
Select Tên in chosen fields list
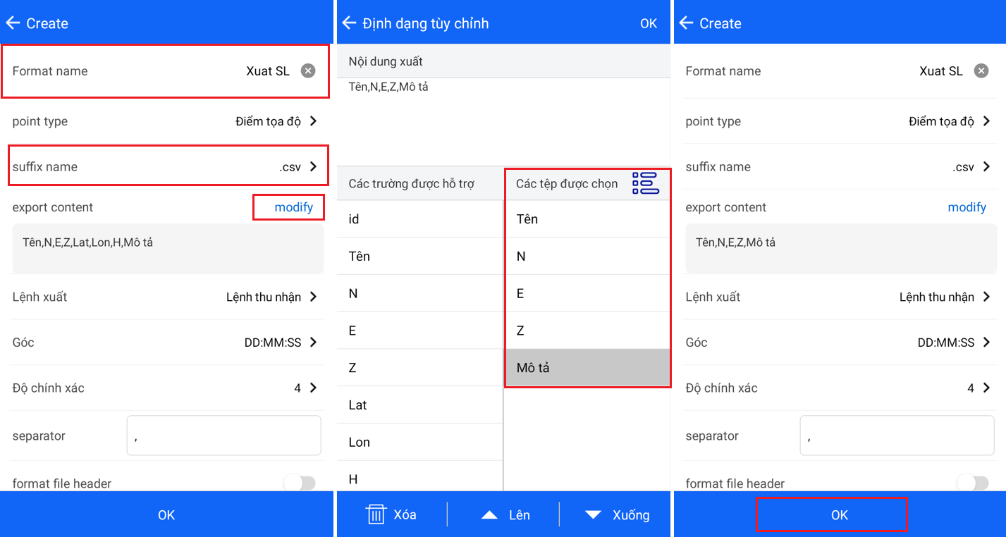587,219
